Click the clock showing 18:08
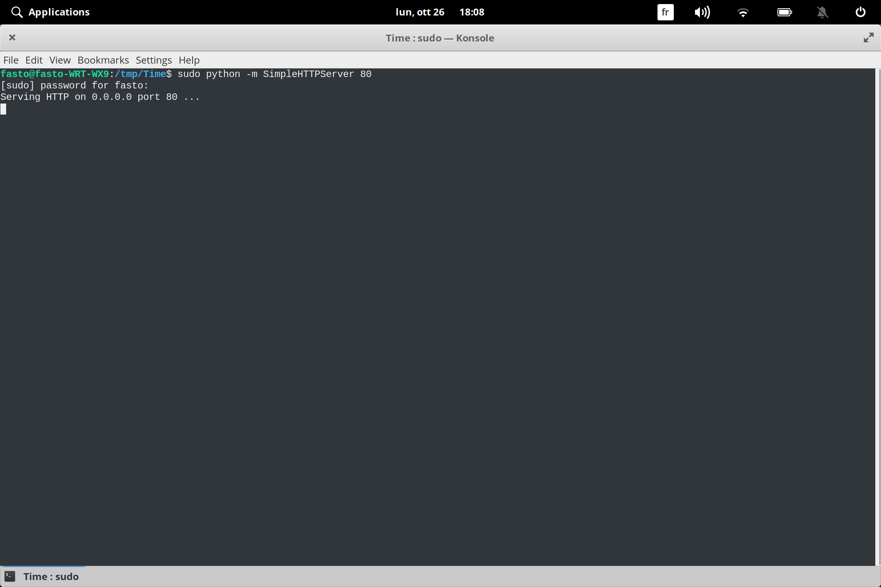 471,12
